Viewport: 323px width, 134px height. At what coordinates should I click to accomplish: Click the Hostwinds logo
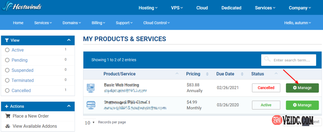coord(21,7)
